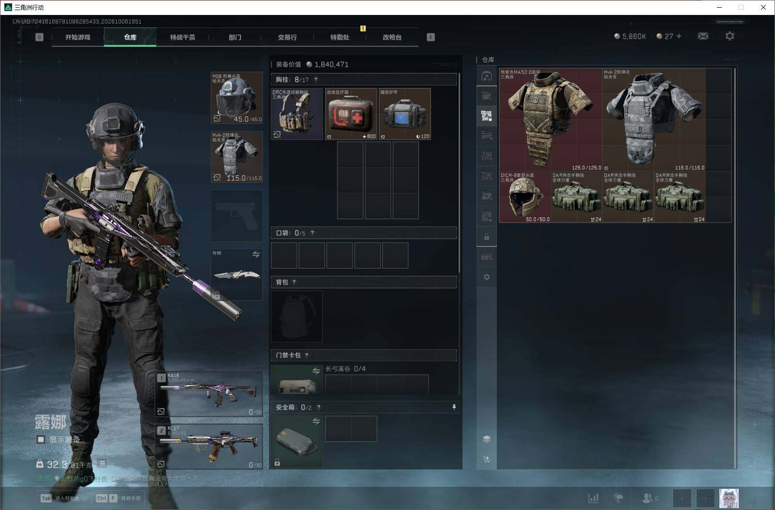Click the first empty squad invite slot

point(682,498)
